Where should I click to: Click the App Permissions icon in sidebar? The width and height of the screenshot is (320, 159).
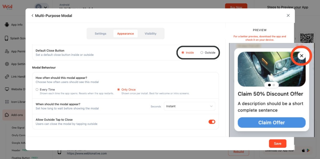[x=7, y=51]
